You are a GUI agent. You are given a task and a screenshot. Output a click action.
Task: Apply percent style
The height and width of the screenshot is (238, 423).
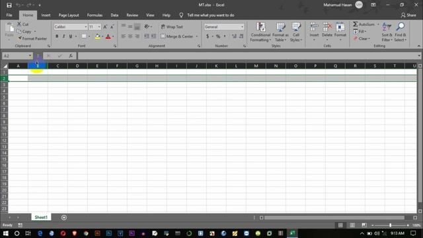click(x=218, y=36)
